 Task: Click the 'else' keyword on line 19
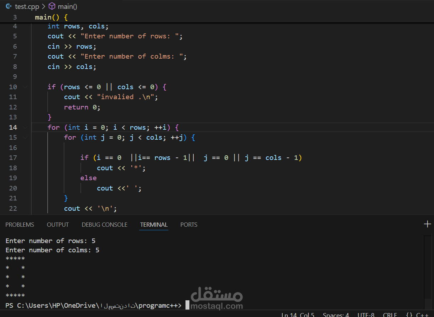pos(89,178)
